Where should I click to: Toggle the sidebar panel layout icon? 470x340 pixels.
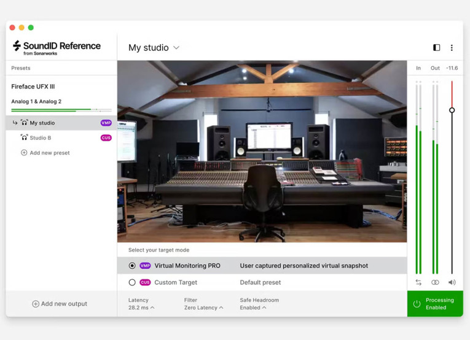click(437, 48)
